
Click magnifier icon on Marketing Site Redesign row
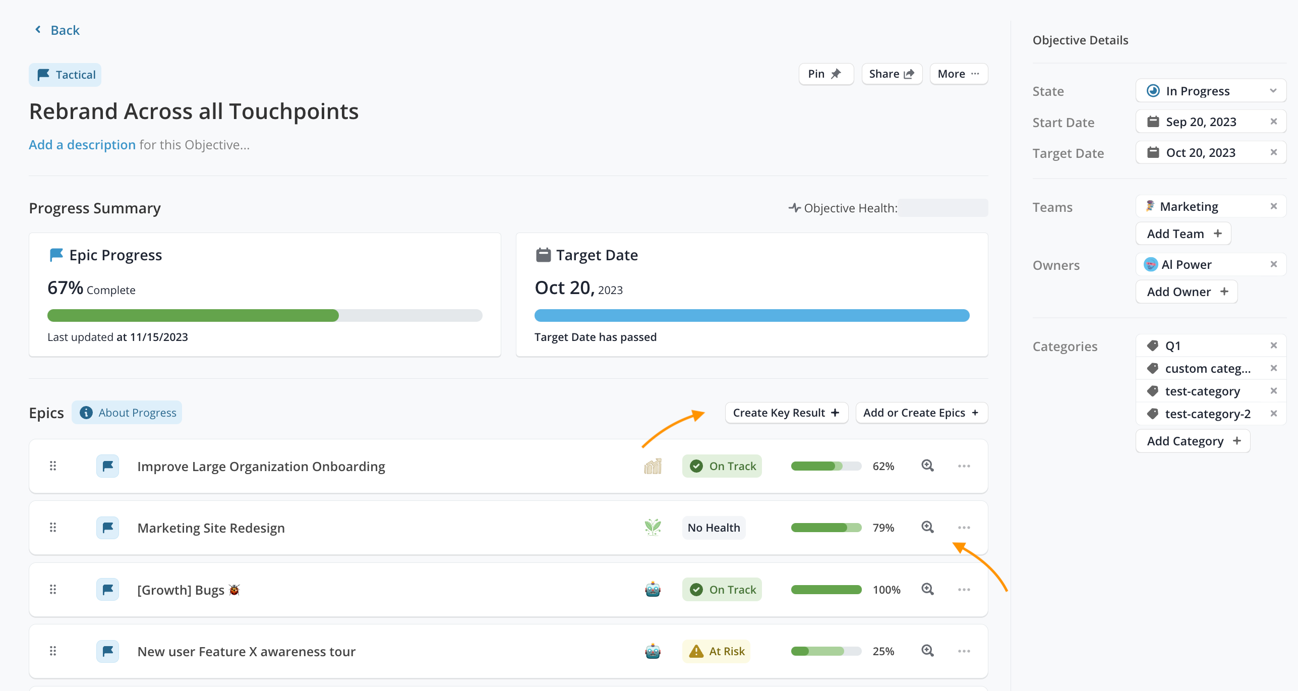tap(927, 527)
